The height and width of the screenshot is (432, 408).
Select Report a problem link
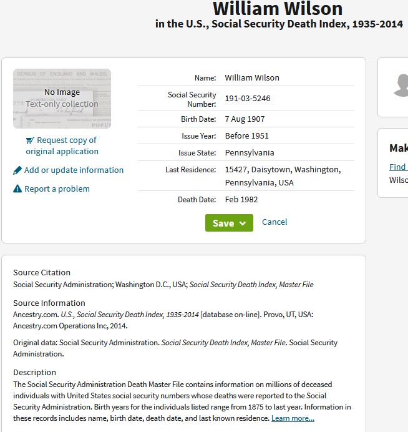(57, 189)
